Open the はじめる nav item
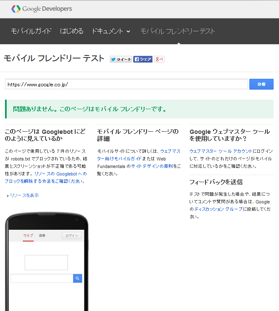Viewport: 279px width, 311px height. click(x=71, y=31)
